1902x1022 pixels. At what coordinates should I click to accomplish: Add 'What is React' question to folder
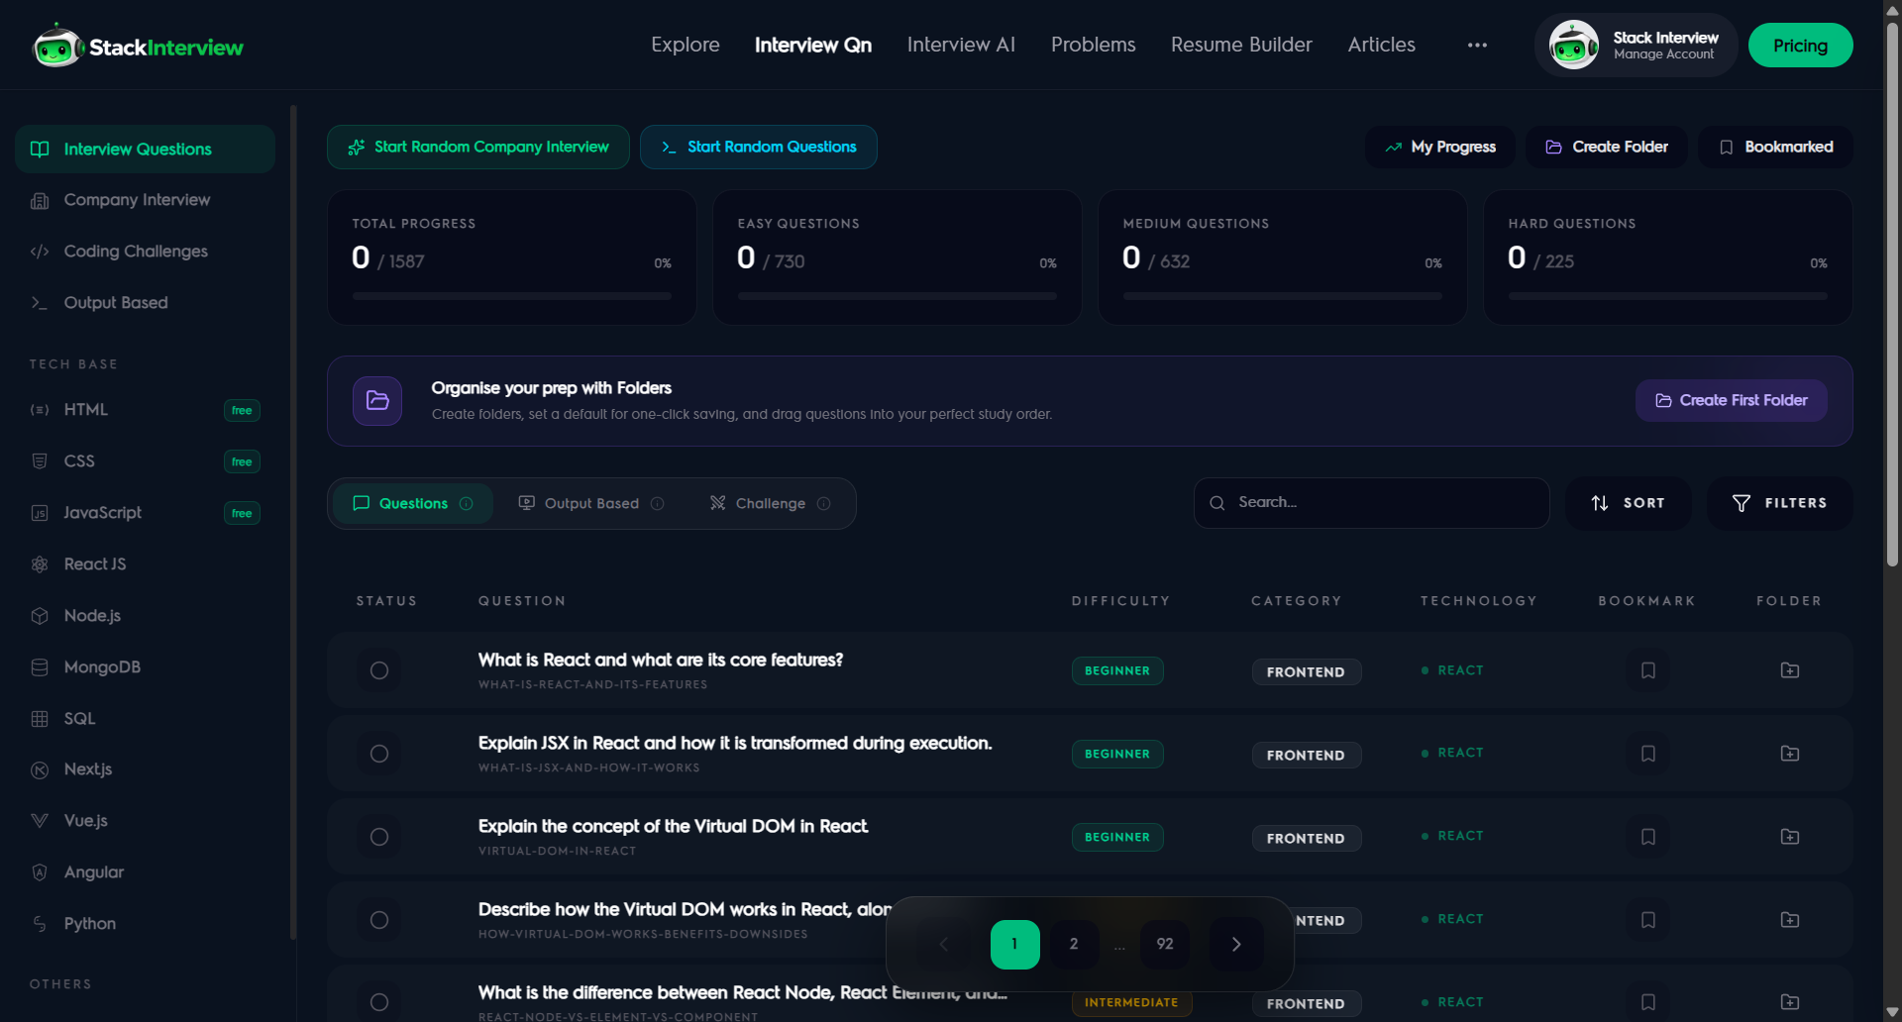(1790, 670)
